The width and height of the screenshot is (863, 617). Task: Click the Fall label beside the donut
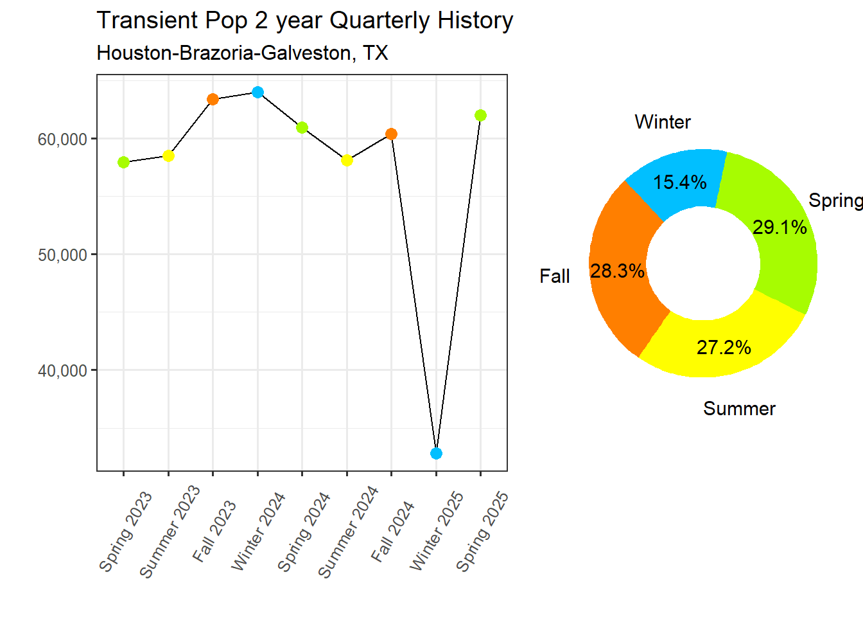tap(554, 276)
